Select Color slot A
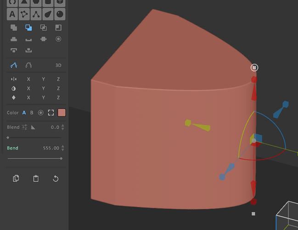 (x=24, y=113)
